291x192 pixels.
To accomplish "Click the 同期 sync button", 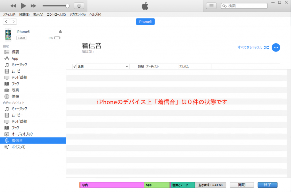I will [242, 185].
